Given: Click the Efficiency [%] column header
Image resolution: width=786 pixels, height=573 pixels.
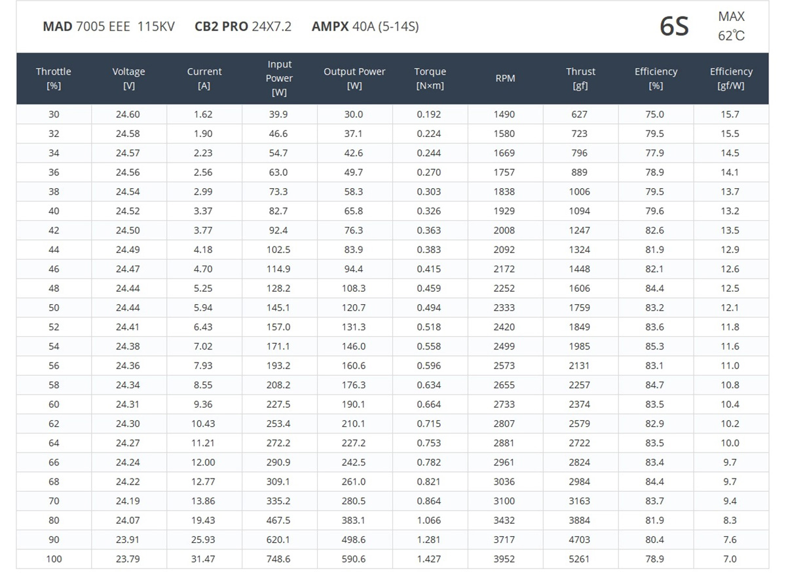Looking at the screenshot, I should point(656,79).
